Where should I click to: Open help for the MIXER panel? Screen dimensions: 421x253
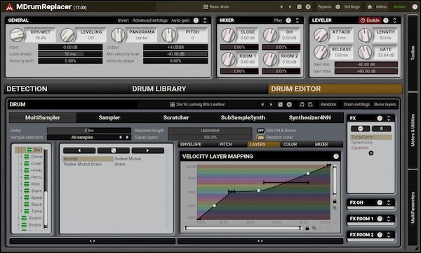[288, 20]
